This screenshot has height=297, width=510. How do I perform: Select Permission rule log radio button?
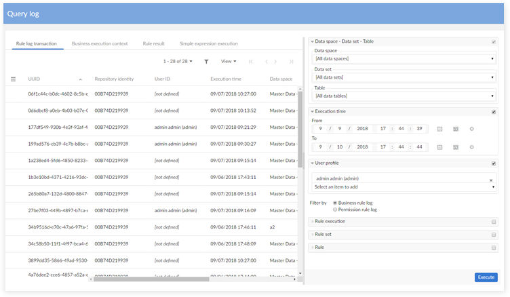[x=335, y=210]
